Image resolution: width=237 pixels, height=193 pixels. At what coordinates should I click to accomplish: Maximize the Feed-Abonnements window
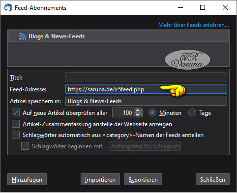click(203, 7)
